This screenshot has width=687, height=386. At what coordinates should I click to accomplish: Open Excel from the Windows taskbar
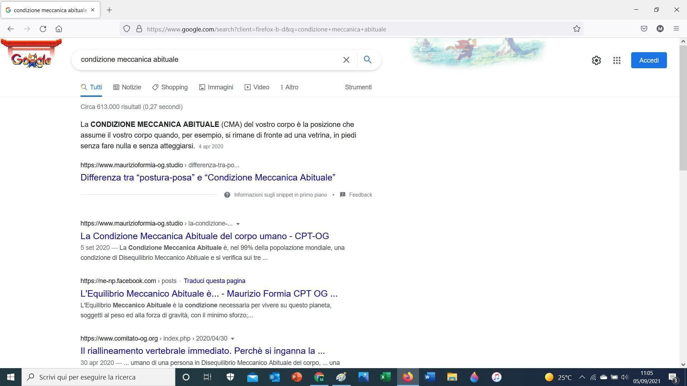pos(385,377)
